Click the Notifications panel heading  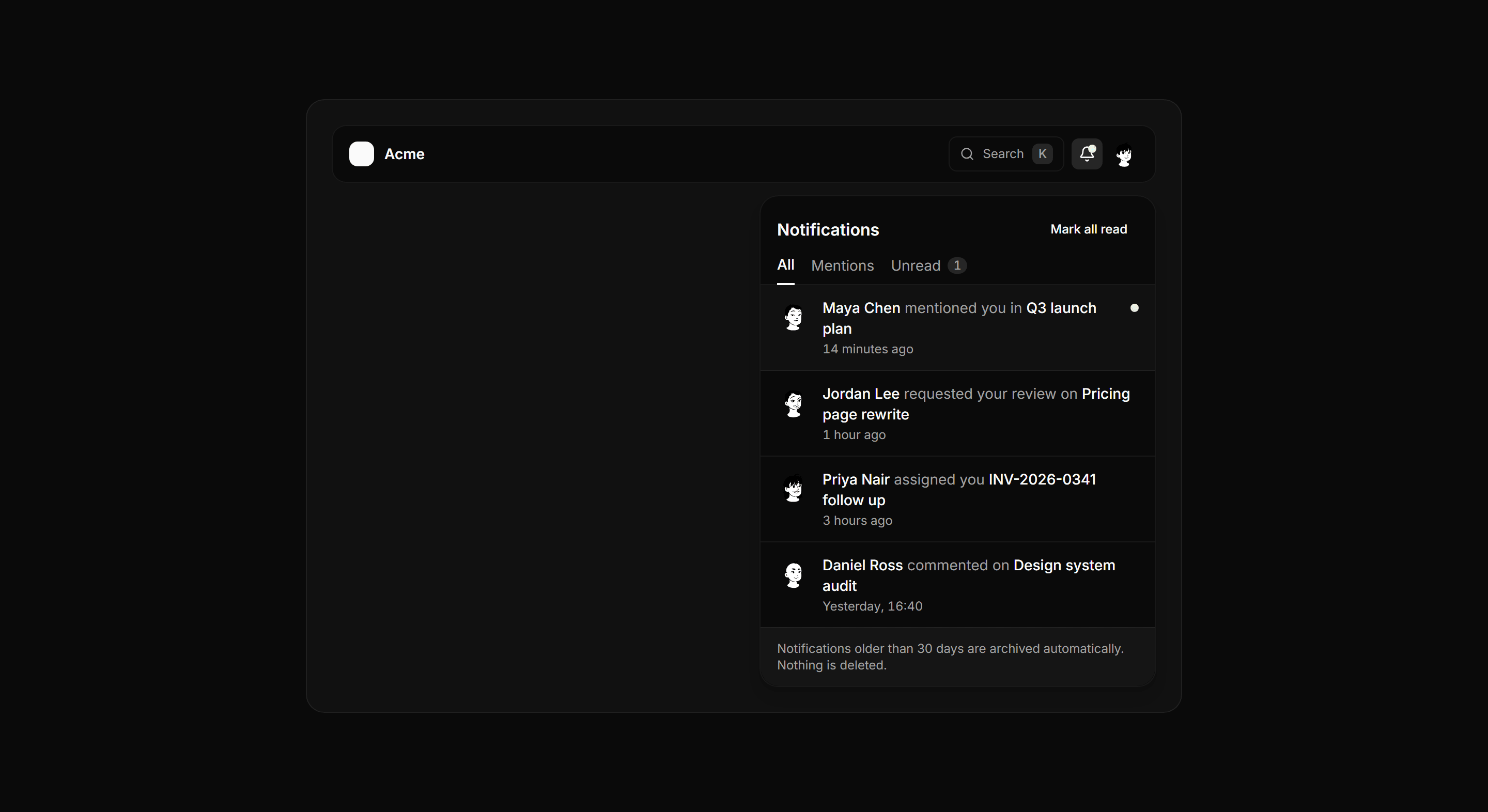pos(828,230)
